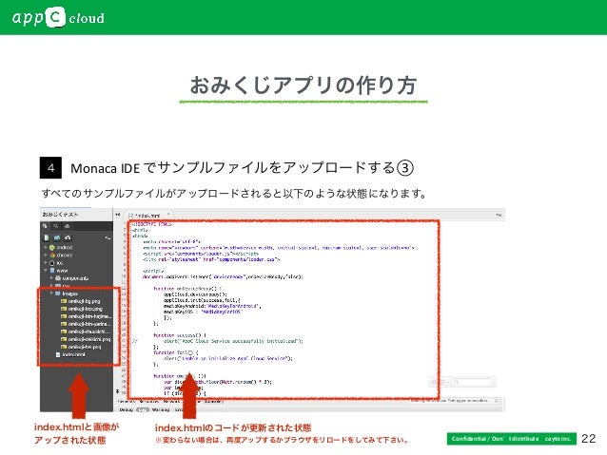This screenshot has width=607, height=455.
Task: Select the omikuji-btn-yarina image file
Action: 89,324
